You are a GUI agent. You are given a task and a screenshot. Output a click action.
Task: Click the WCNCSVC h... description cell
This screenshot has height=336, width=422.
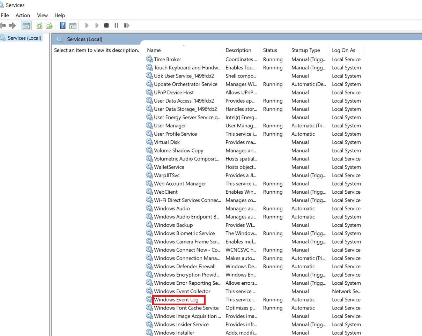tap(241, 250)
